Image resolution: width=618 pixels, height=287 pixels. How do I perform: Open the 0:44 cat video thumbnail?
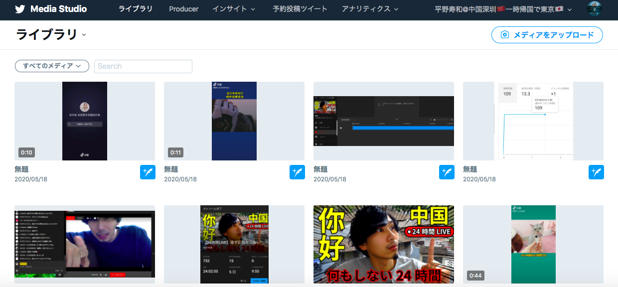tap(533, 244)
